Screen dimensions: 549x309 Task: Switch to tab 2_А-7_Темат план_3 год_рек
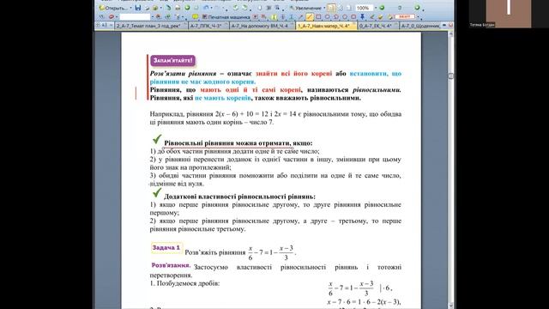151,26
